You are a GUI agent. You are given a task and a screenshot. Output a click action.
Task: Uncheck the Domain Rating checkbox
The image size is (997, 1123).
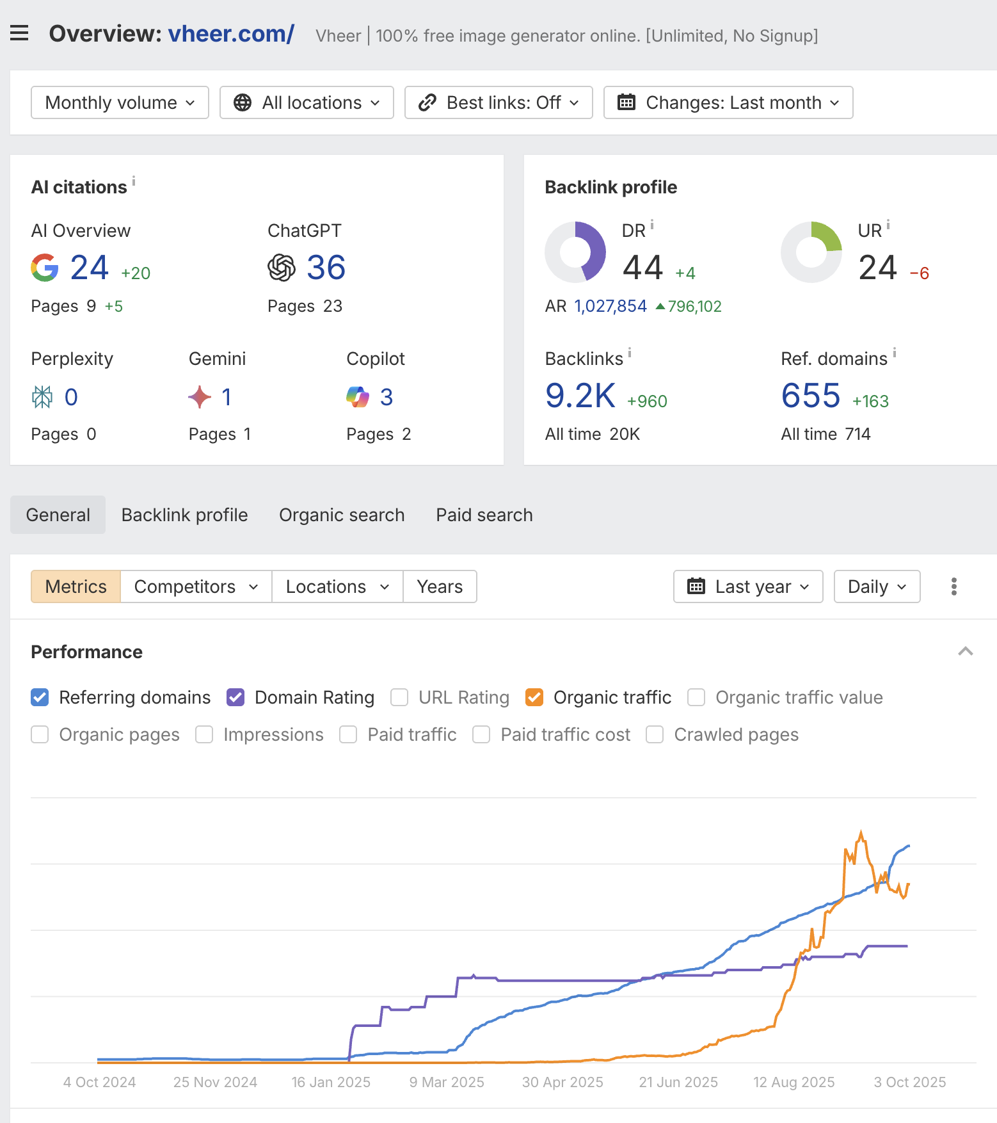pos(235,697)
